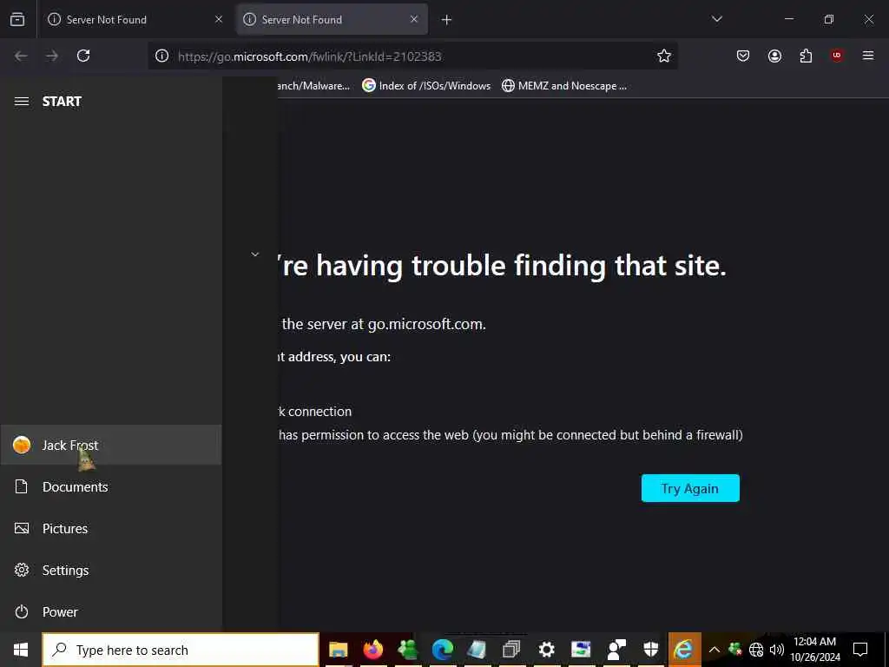The width and height of the screenshot is (889, 667).
Task: Open Documents from the Start menu
Action: click(x=110, y=486)
